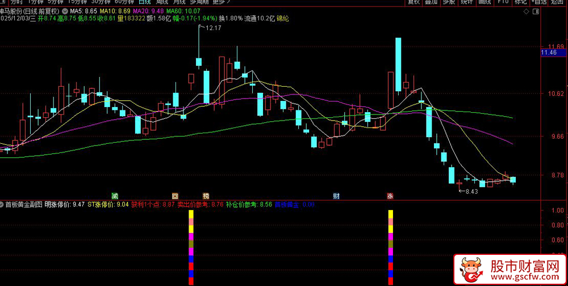Click the last cyan candle on the chart

click(513, 180)
